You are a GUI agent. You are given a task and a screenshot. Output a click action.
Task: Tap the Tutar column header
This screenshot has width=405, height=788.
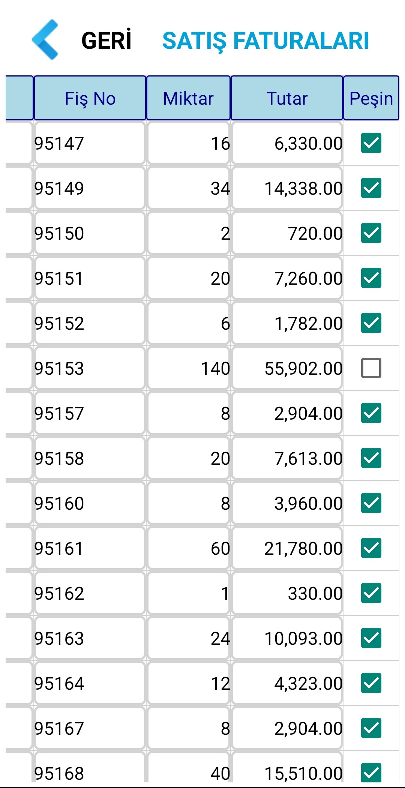(x=287, y=98)
